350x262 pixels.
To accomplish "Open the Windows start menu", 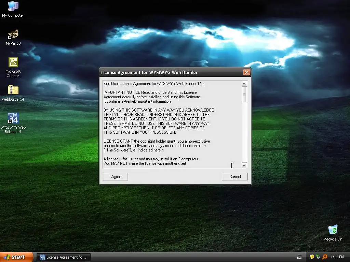I will (16, 257).
